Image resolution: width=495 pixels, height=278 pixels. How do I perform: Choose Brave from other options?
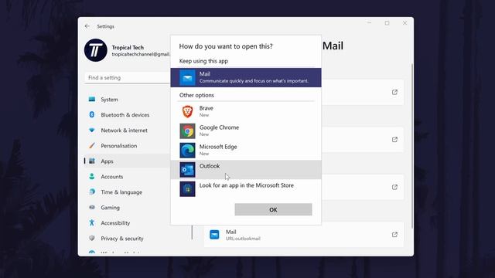click(246, 111)
